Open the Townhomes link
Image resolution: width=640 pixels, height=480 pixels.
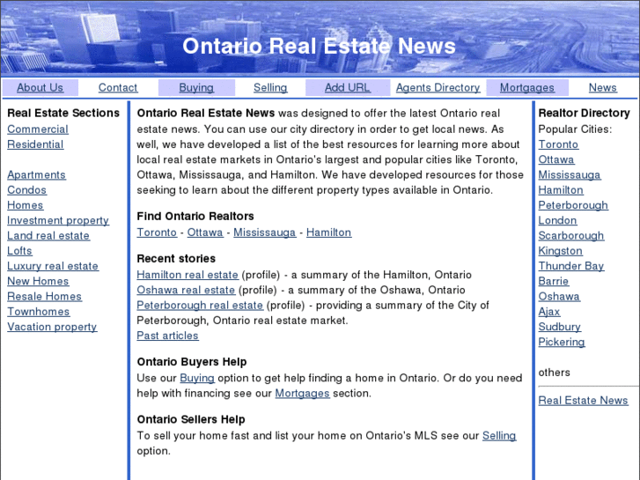pos(39,312)
